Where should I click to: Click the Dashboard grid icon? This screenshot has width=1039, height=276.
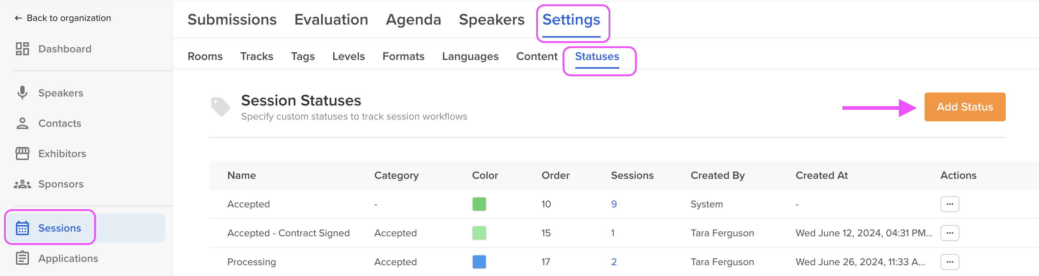coord(22,49)
